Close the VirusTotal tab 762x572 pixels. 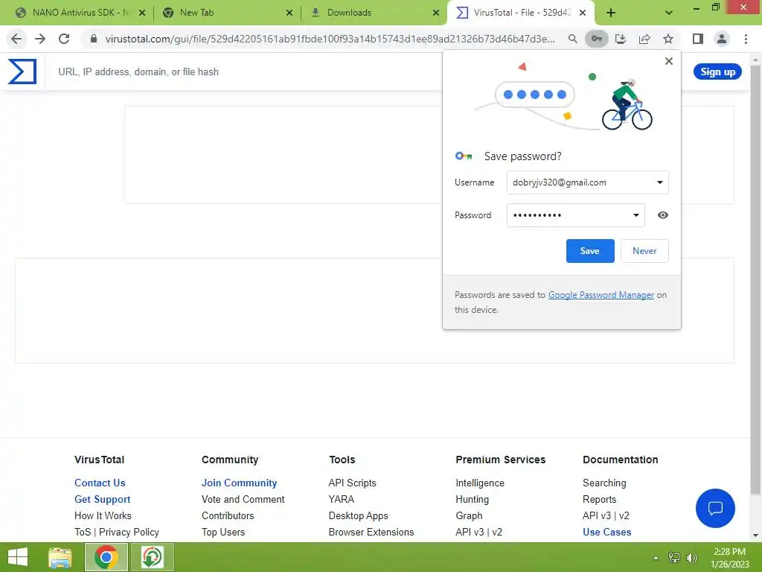[x=583, y=13]
